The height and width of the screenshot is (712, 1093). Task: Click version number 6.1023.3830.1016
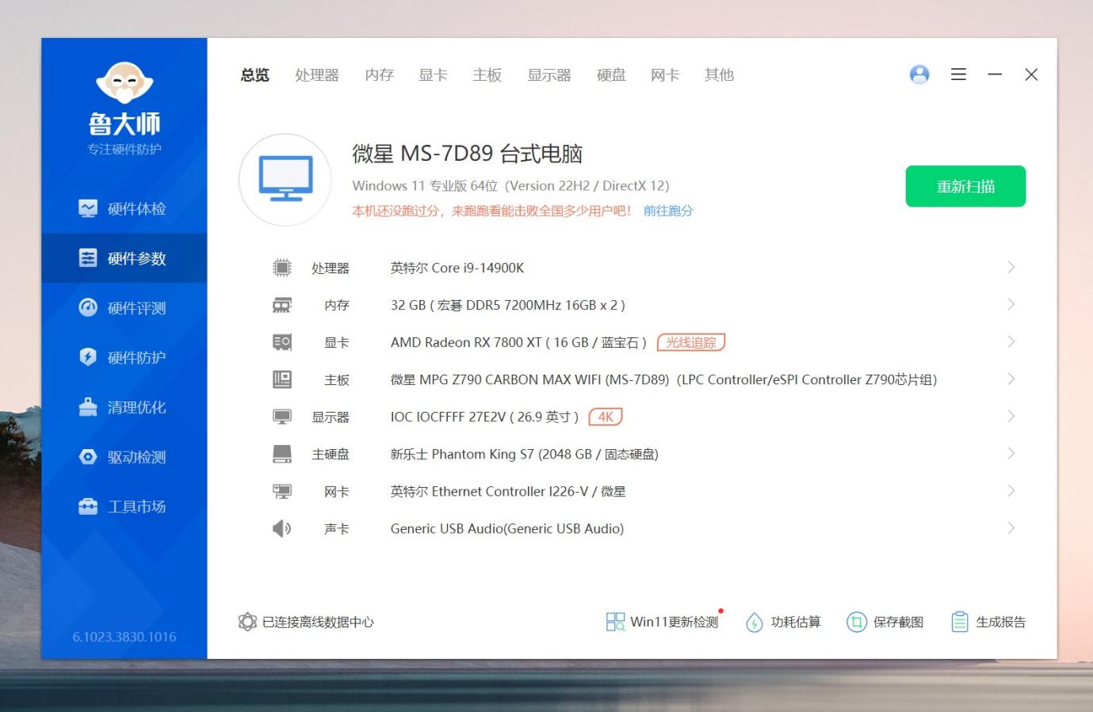click(x=124, y=637)
